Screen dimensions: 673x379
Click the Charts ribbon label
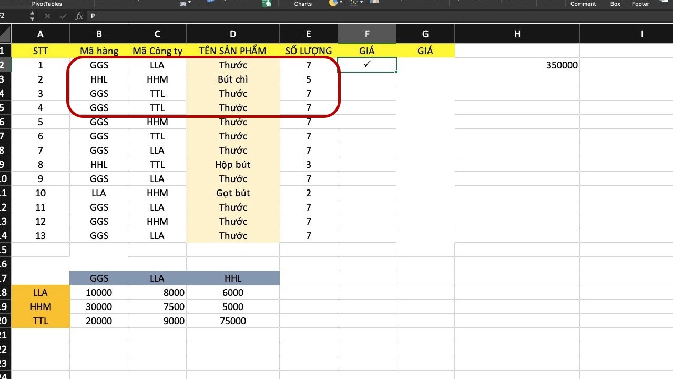pos(303,4)
